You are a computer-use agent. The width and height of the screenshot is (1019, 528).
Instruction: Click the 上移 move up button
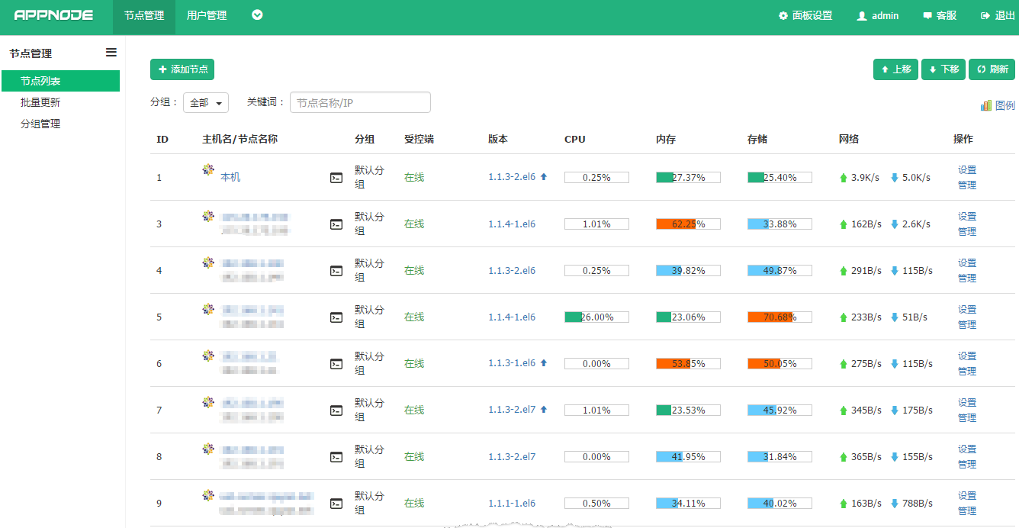(x=895, y=69)
